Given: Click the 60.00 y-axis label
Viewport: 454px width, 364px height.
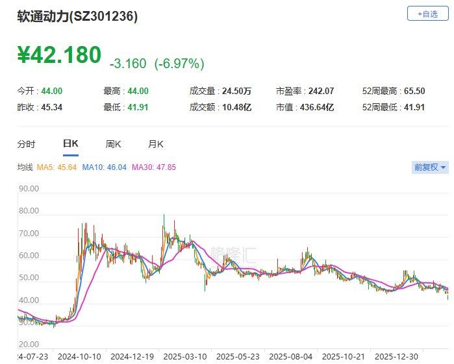Looking at the screenshot, I should pyautogui.click(x=29, y=256).
